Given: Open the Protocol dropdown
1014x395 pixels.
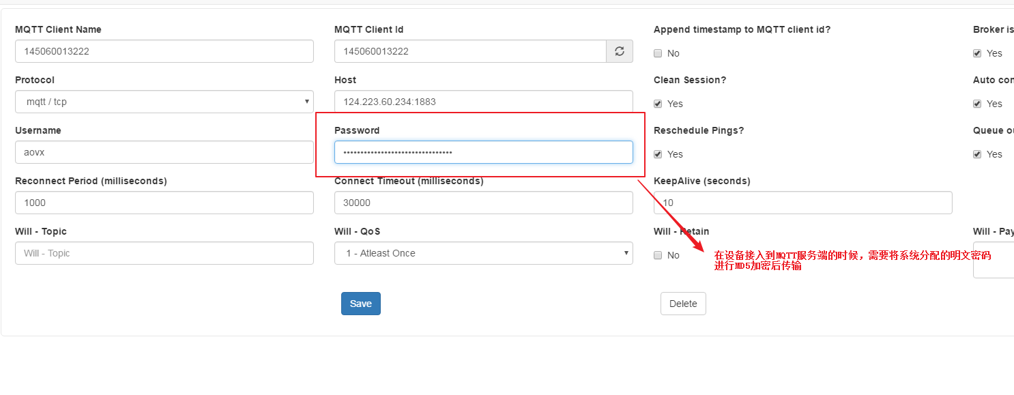Looking at the screenshot, I should [x=164, y=102].
